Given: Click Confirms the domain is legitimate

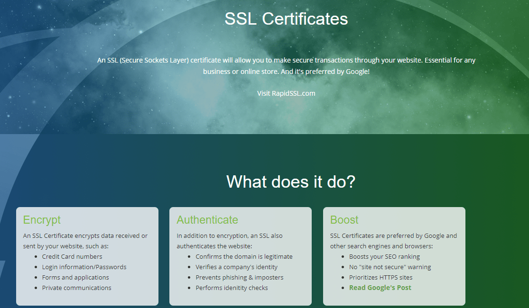Looking at the screenshot, I should coord(244,256).
